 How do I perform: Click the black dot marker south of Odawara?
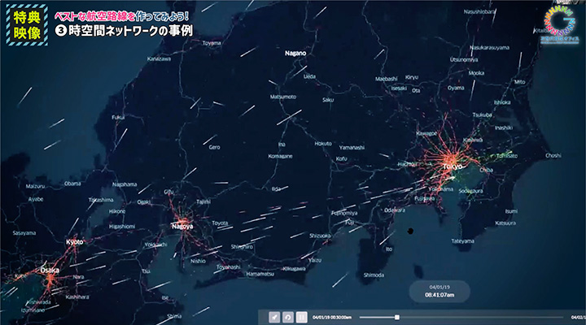click(x=411, y=231)
